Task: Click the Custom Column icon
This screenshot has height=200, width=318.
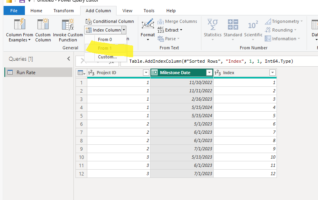Action: pos(43,24)
